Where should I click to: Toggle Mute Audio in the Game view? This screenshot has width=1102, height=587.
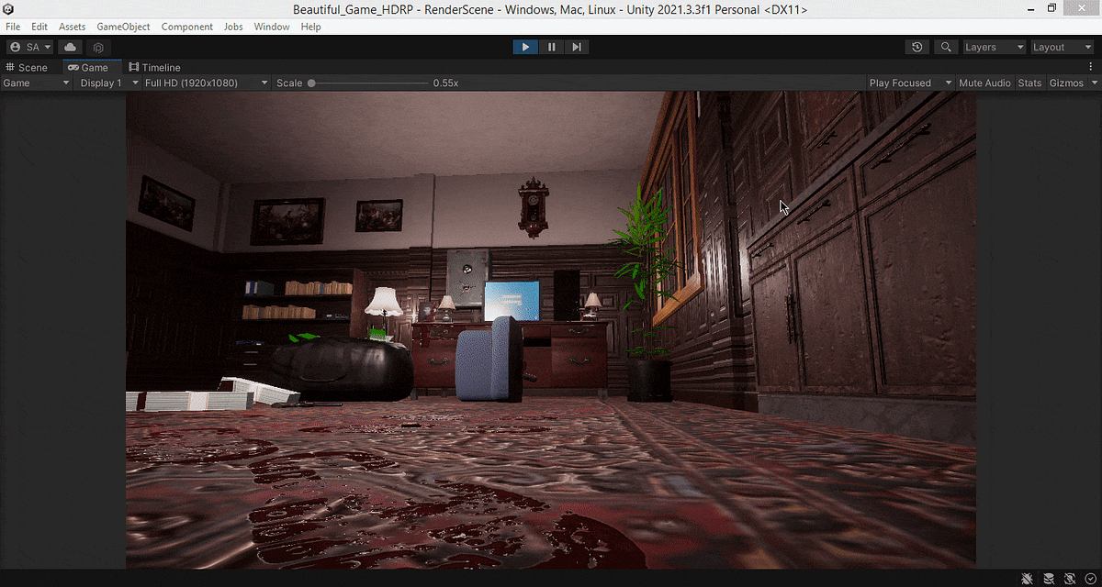(984, 83)
